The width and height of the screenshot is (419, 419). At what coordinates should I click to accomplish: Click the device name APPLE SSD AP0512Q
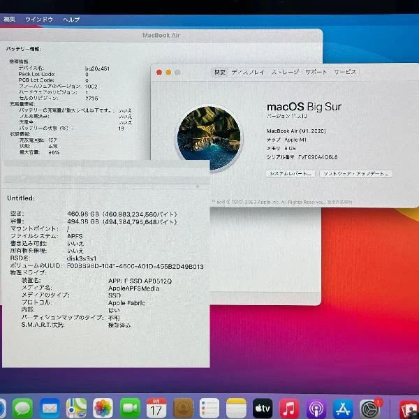[140, 281]
